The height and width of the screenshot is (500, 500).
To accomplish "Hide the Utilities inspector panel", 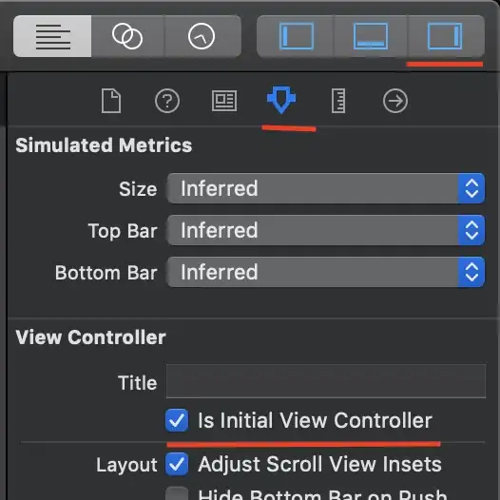I will (446, 36).
